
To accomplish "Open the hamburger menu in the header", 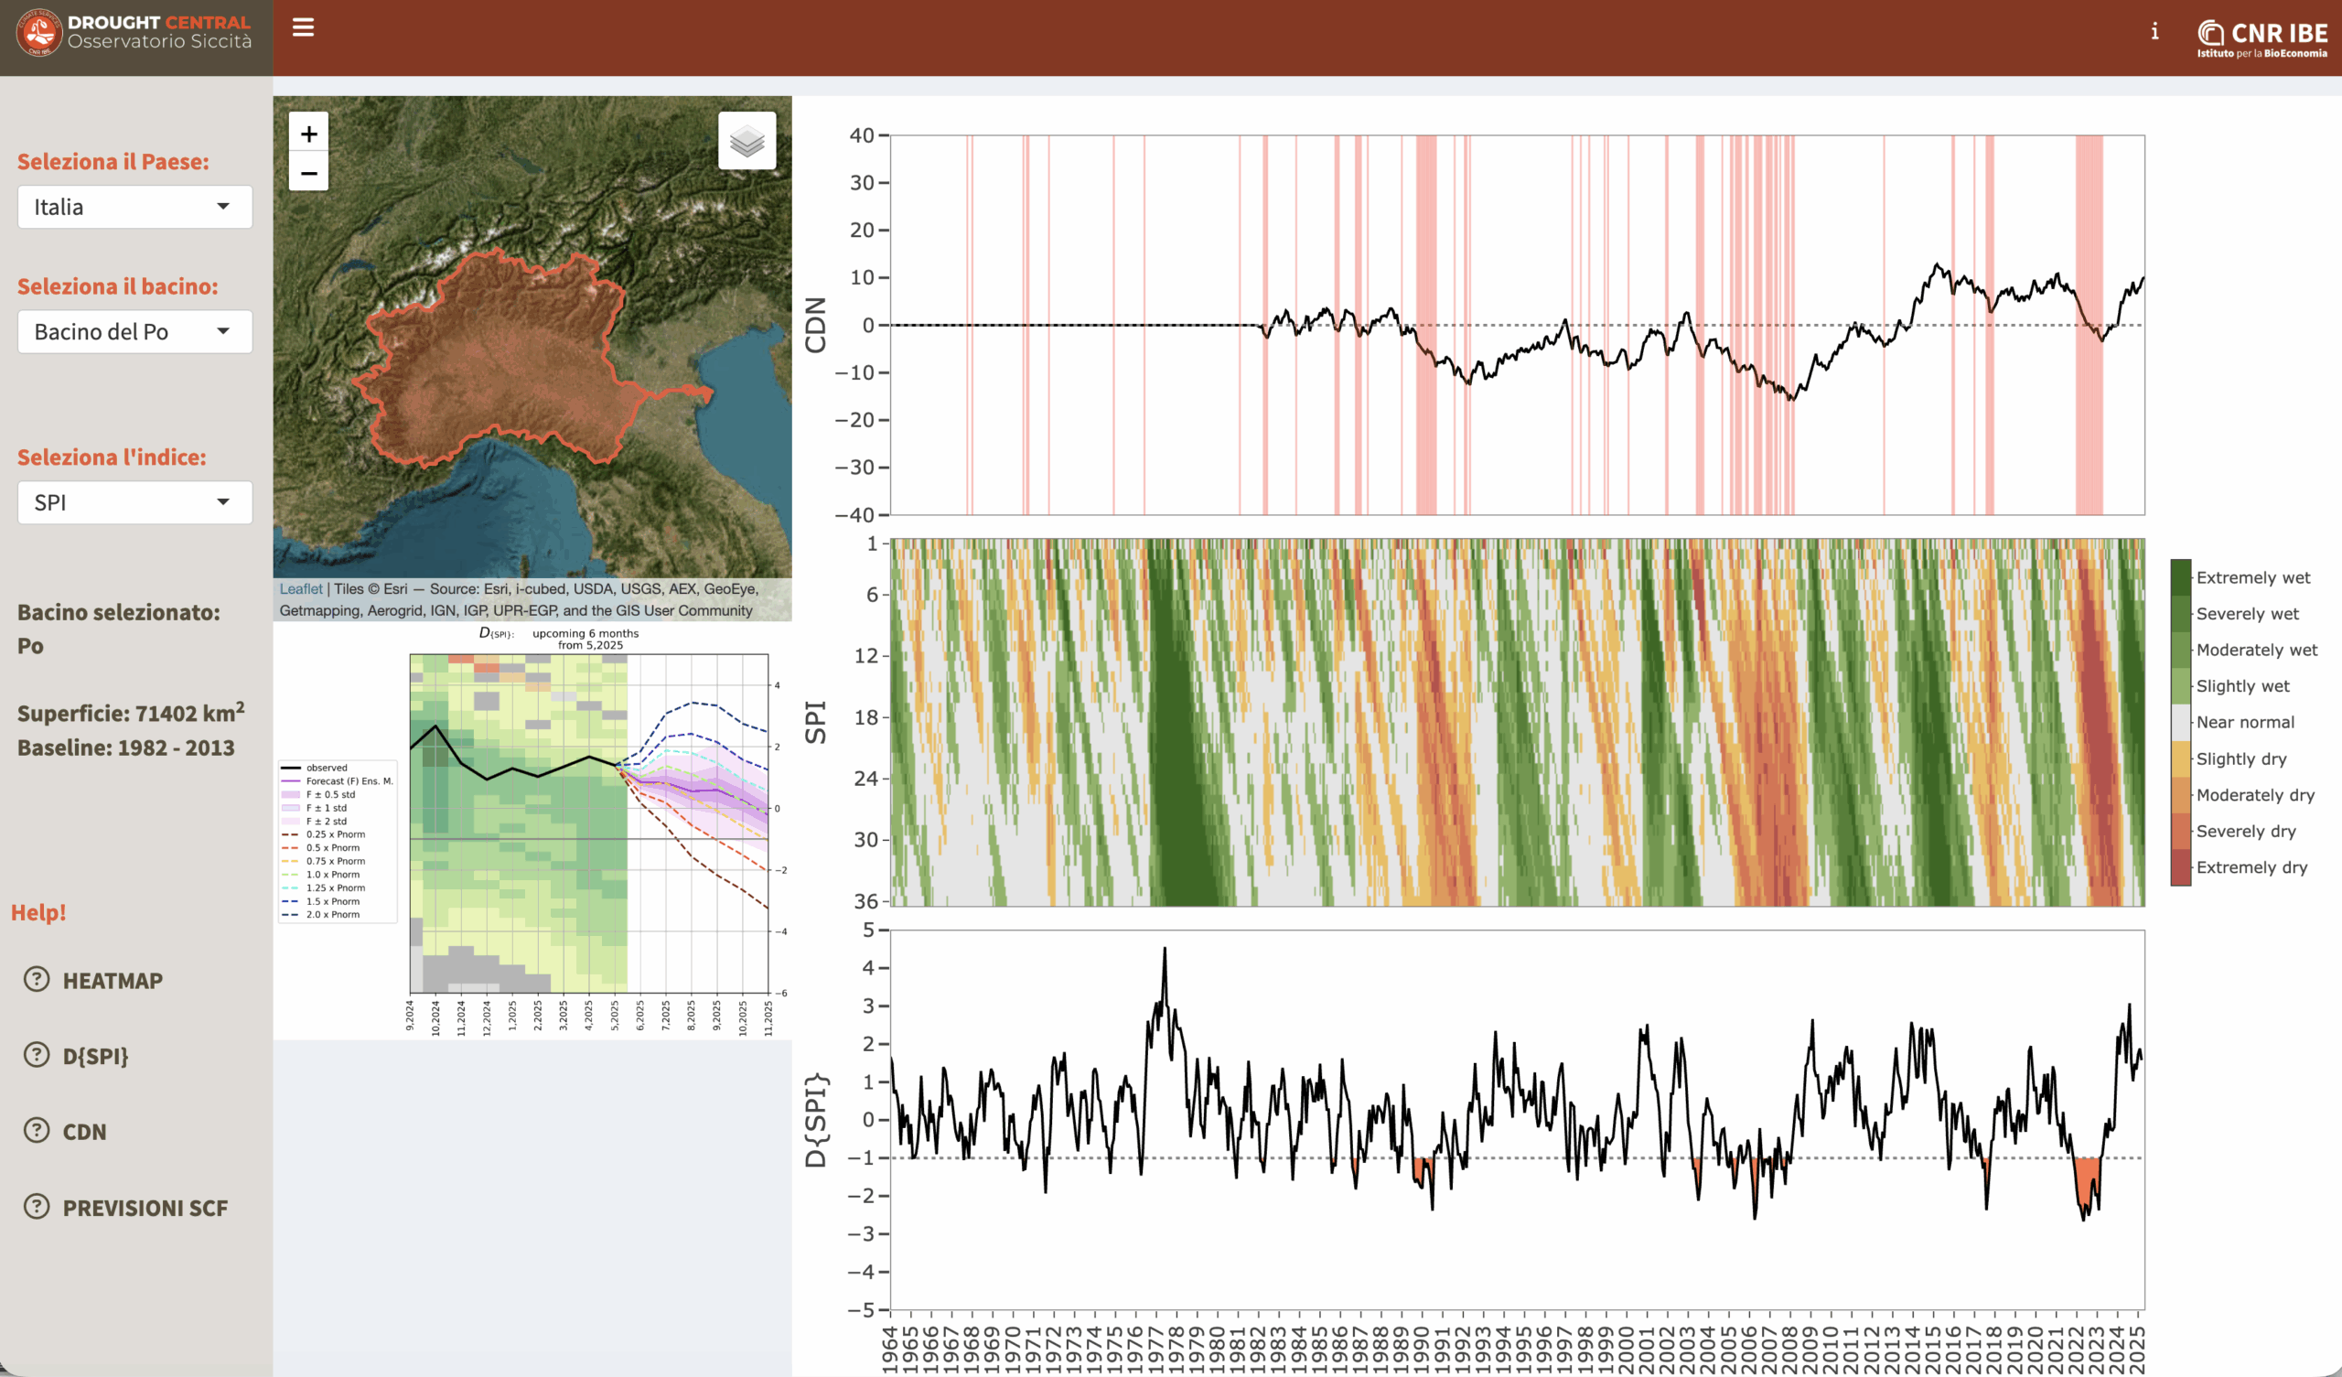I will point(303,27).
